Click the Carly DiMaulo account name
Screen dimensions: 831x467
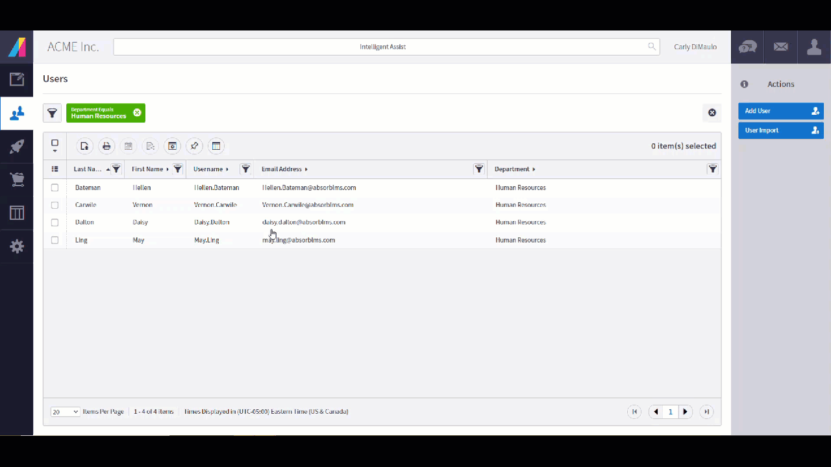[x=695, y=47]
